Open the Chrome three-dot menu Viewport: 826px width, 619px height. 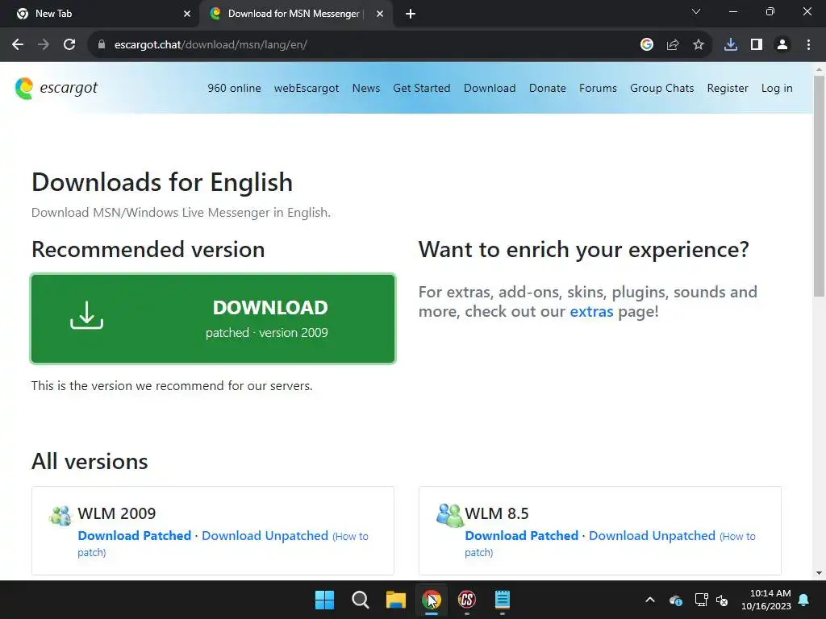[x=808, y=45]
